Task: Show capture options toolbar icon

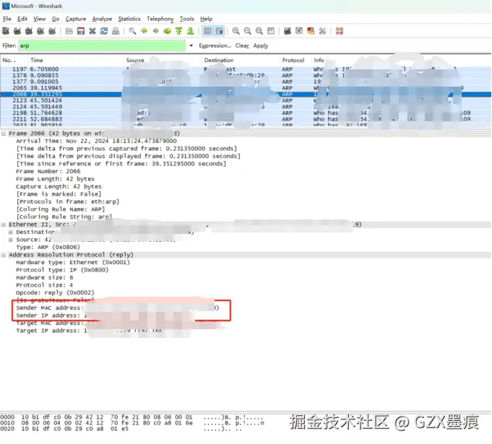Action: (x=17, y=31)
